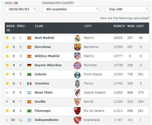This screenshot has width=152, height=125.
Task: Click the green up arrow for River Plate
Action: [x=7, y=93]
